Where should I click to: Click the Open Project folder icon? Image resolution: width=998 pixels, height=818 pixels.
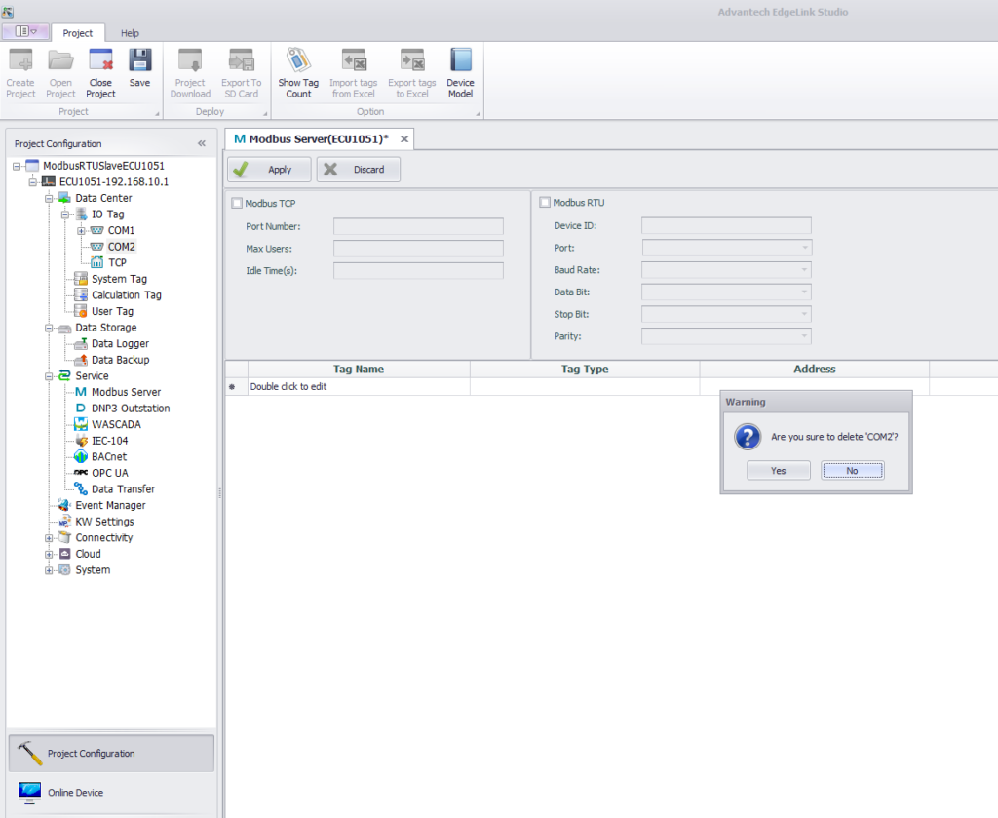[60, 60]
